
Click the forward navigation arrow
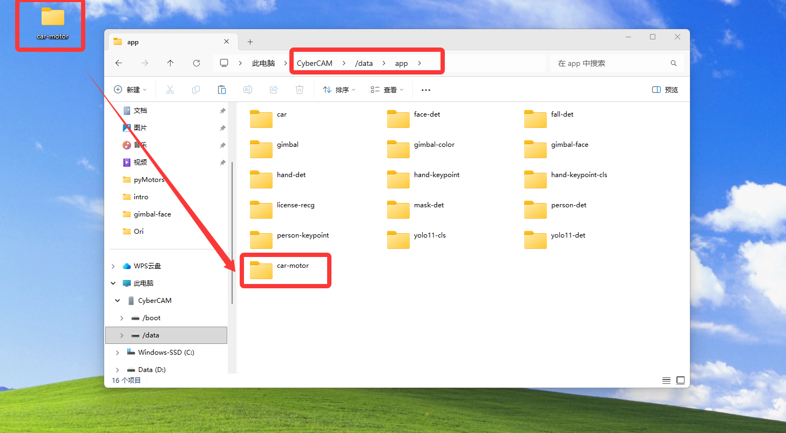145,63
